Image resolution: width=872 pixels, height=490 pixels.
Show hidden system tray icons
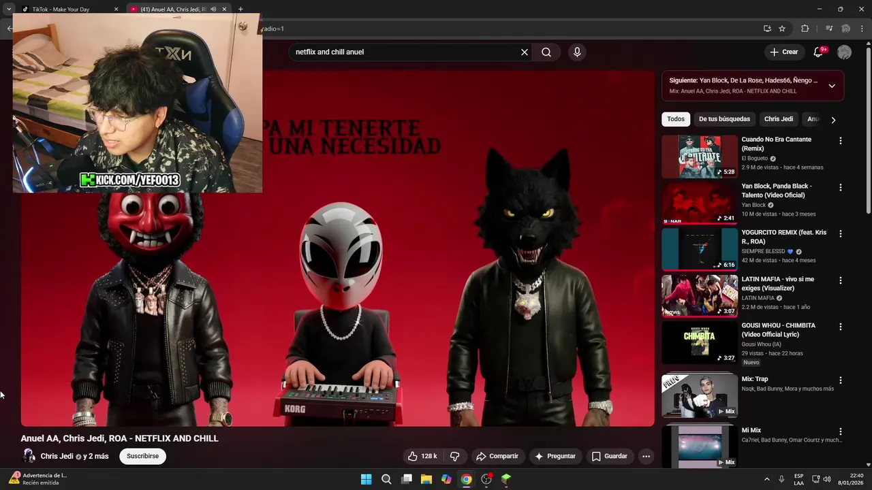click(766, 479)
